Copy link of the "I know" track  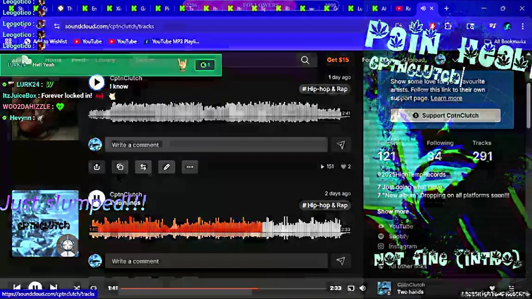(120, 167)
